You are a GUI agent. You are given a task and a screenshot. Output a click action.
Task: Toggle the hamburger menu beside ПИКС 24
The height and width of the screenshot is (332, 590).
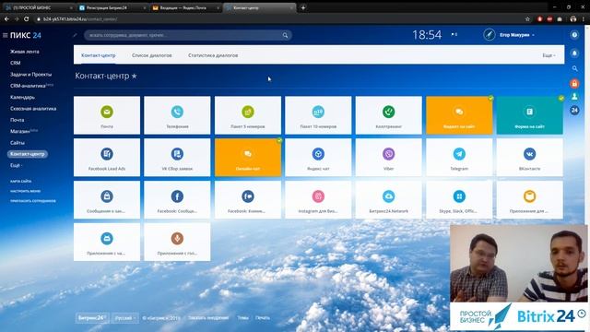(x=5, y=35)
